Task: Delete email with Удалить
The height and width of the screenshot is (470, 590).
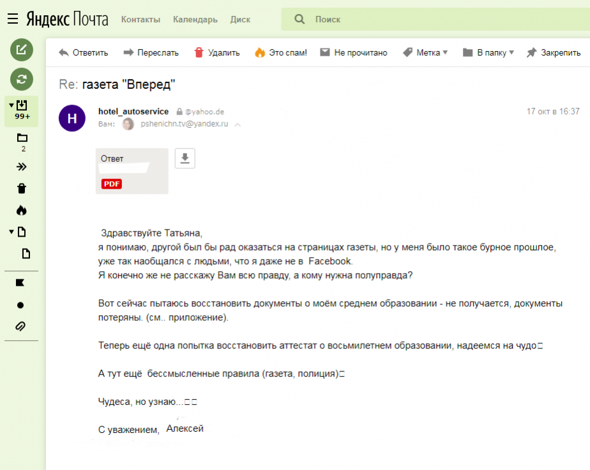Action: [x=216, y=53]
